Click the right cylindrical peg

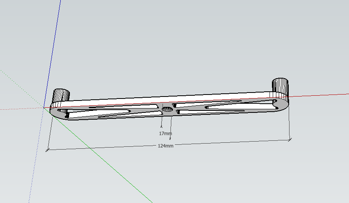[x=280, y=87]
